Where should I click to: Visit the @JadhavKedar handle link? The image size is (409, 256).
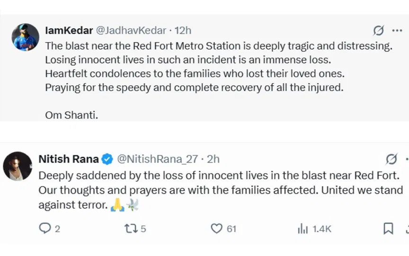coord(131,31)
